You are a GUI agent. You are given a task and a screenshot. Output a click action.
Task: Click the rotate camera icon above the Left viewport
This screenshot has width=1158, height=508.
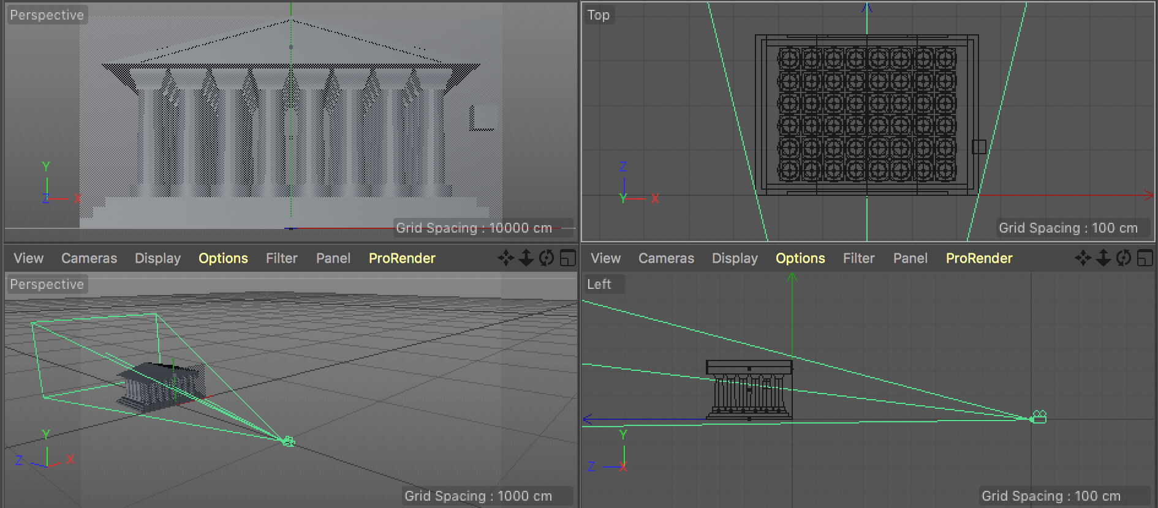pos(1123,258)
